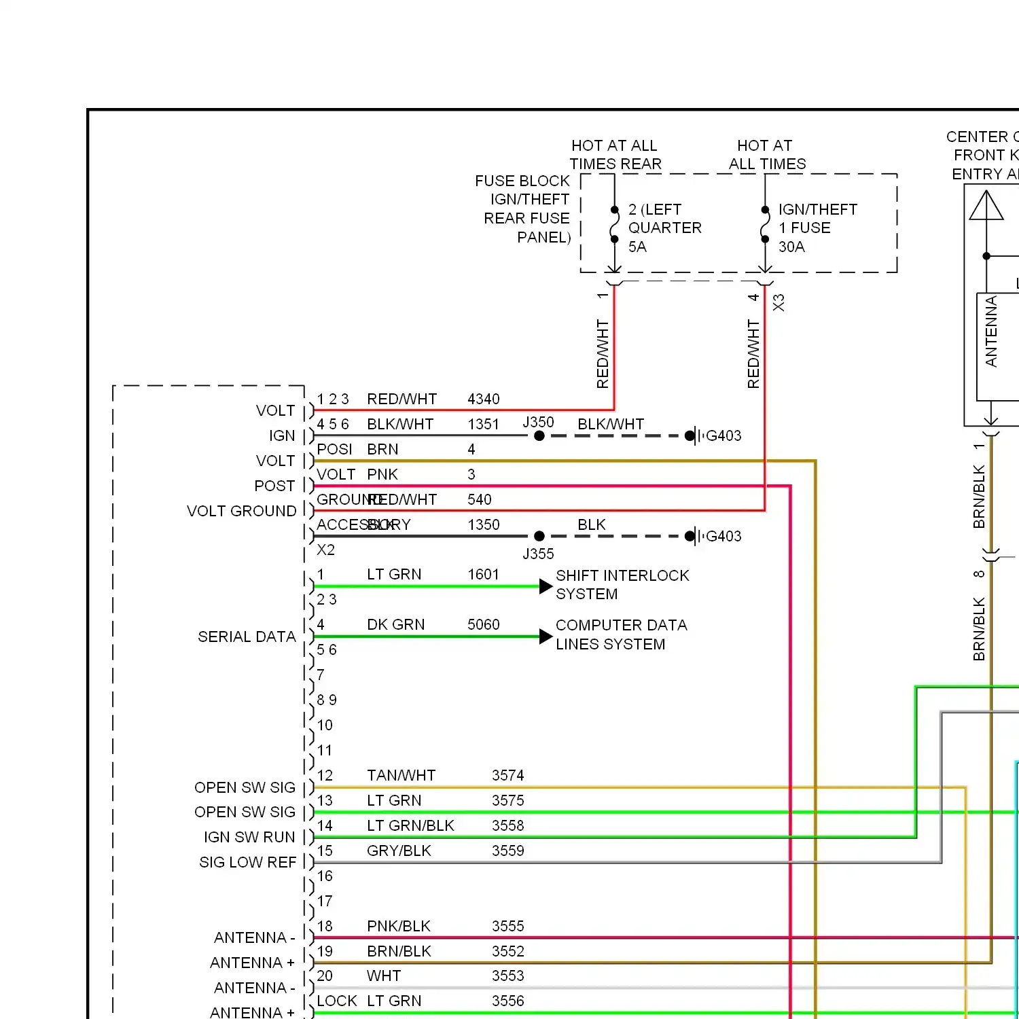This screenshot has height=1019, width=1019.
Task: Click the 'SHIFT INTERLOCK SYSTEM' label
Action: click(622, 585)
